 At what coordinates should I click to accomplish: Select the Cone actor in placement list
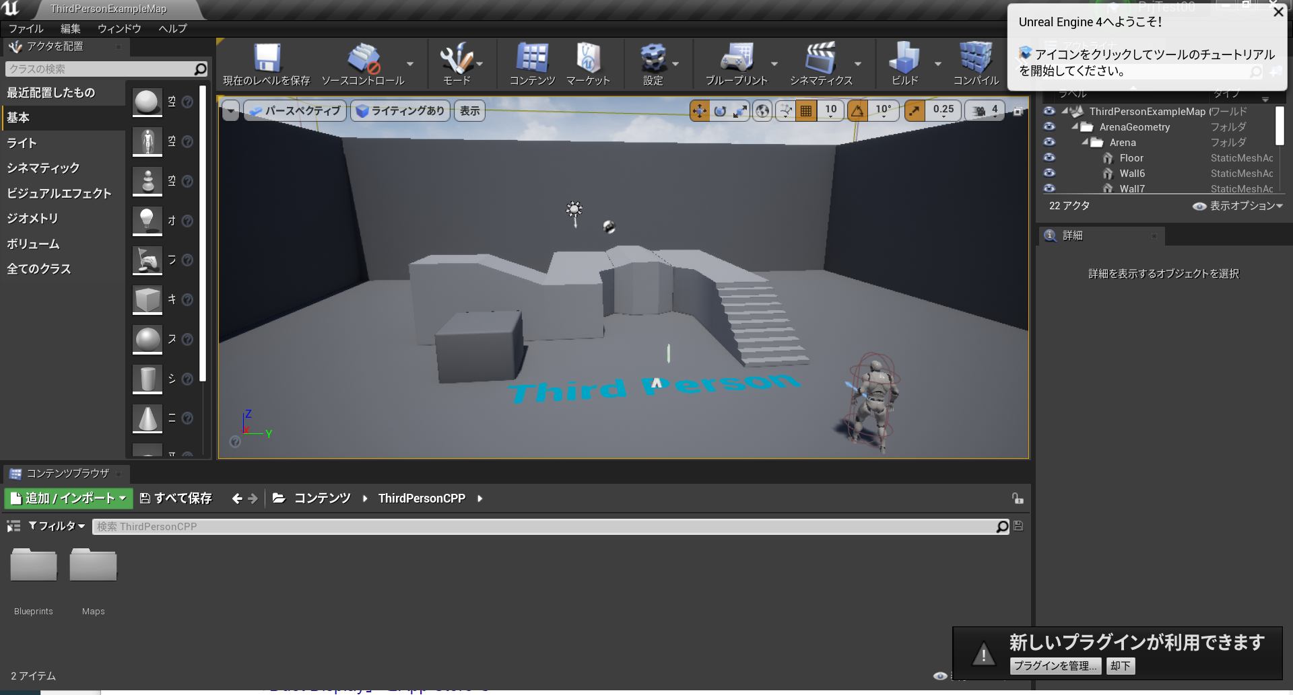point(147,418)
